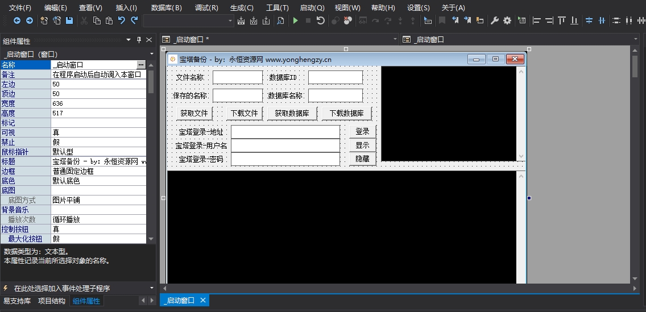The height and width of the screenshot is (312, 646).
Task: Click the 登录 button in the form
Action: [363, 132]
